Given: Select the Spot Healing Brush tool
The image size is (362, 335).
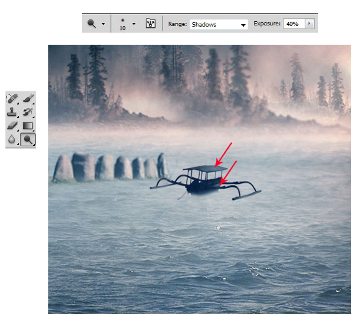Looking at the screenshot, I should coord(12,99).
